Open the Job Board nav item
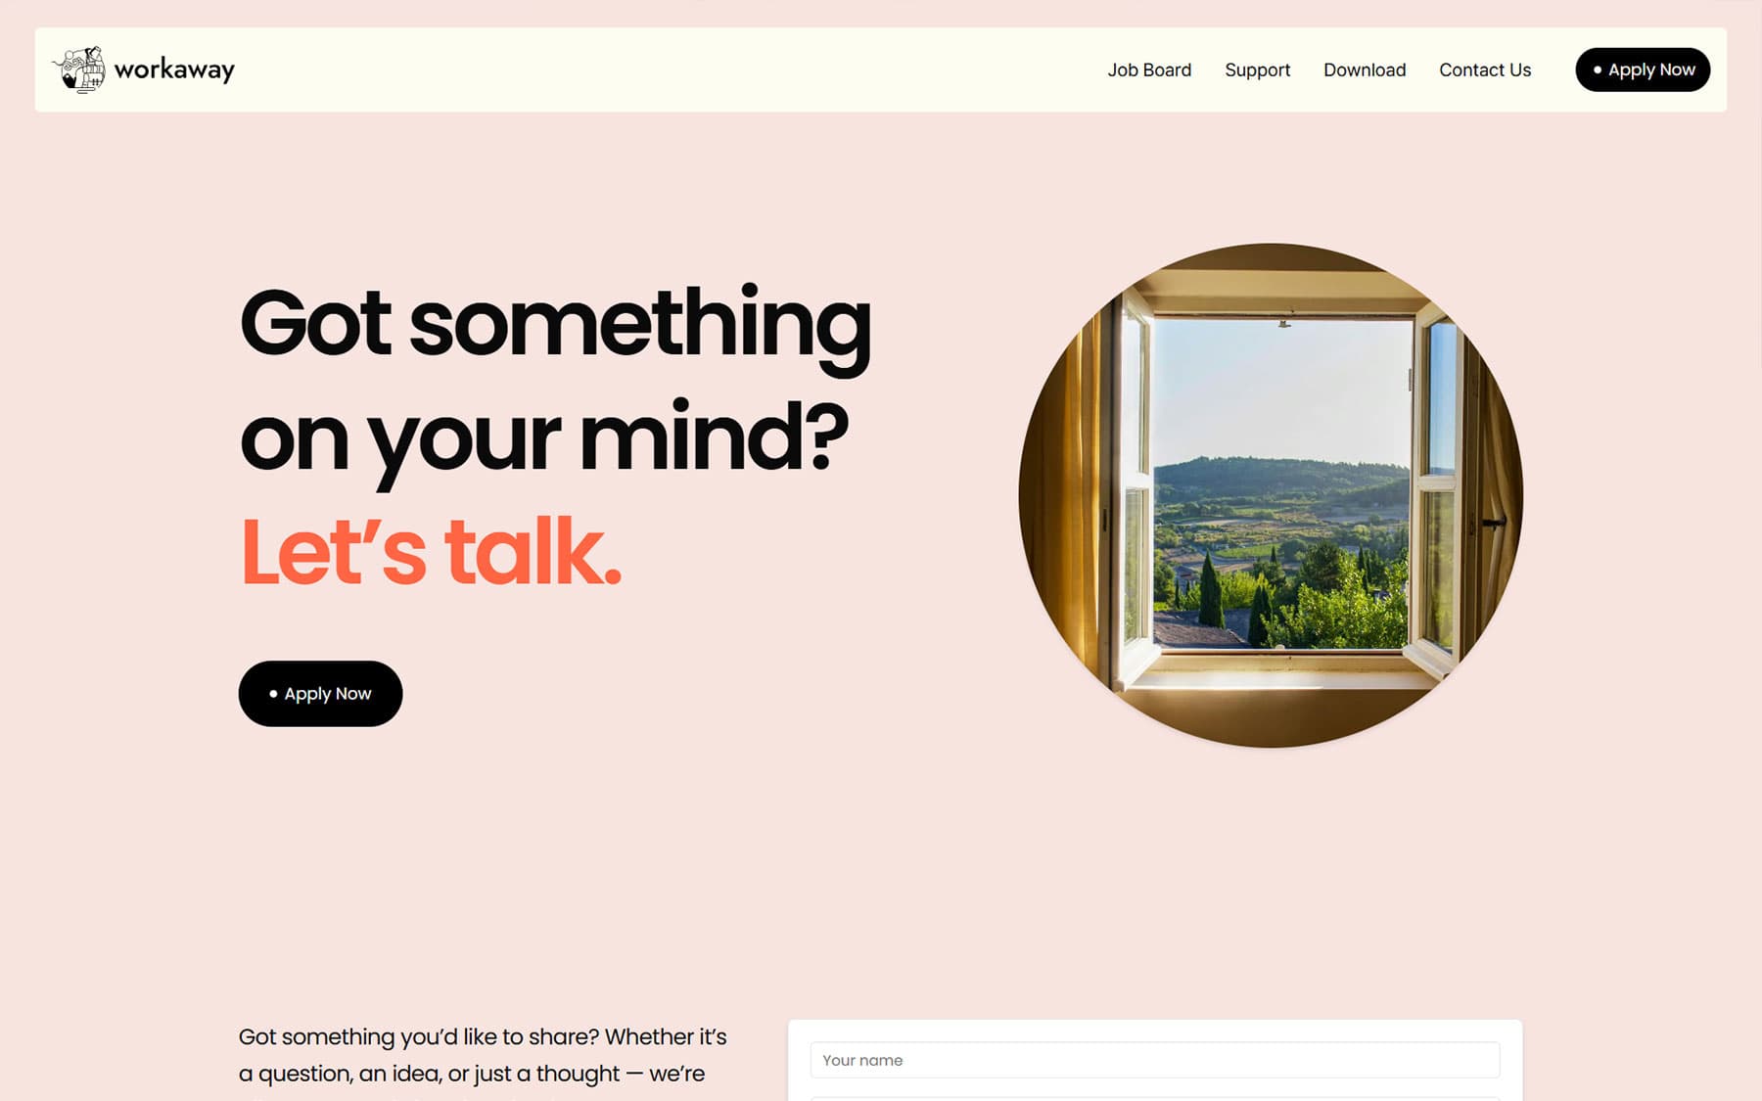Screen dimensions: 1762x1101 pyautogui.click(x=1149, y=69)
